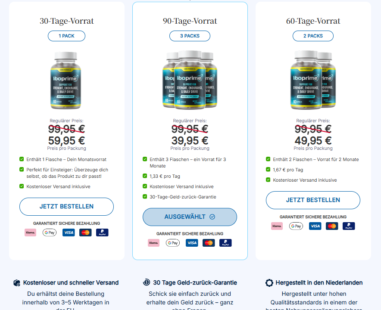Click PayPal icon in the 90-Tage-Vorrat card
The width and height of the screenshot is (381, 310).
pos(225,243)
